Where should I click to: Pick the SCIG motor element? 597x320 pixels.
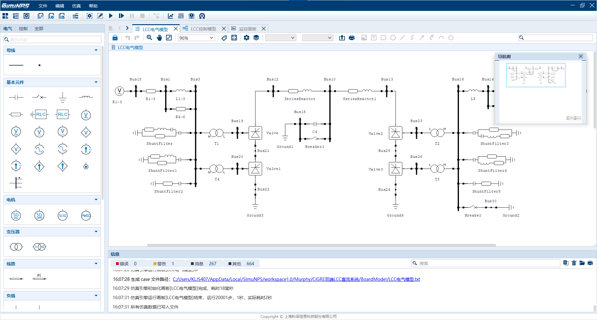point(62,216)
